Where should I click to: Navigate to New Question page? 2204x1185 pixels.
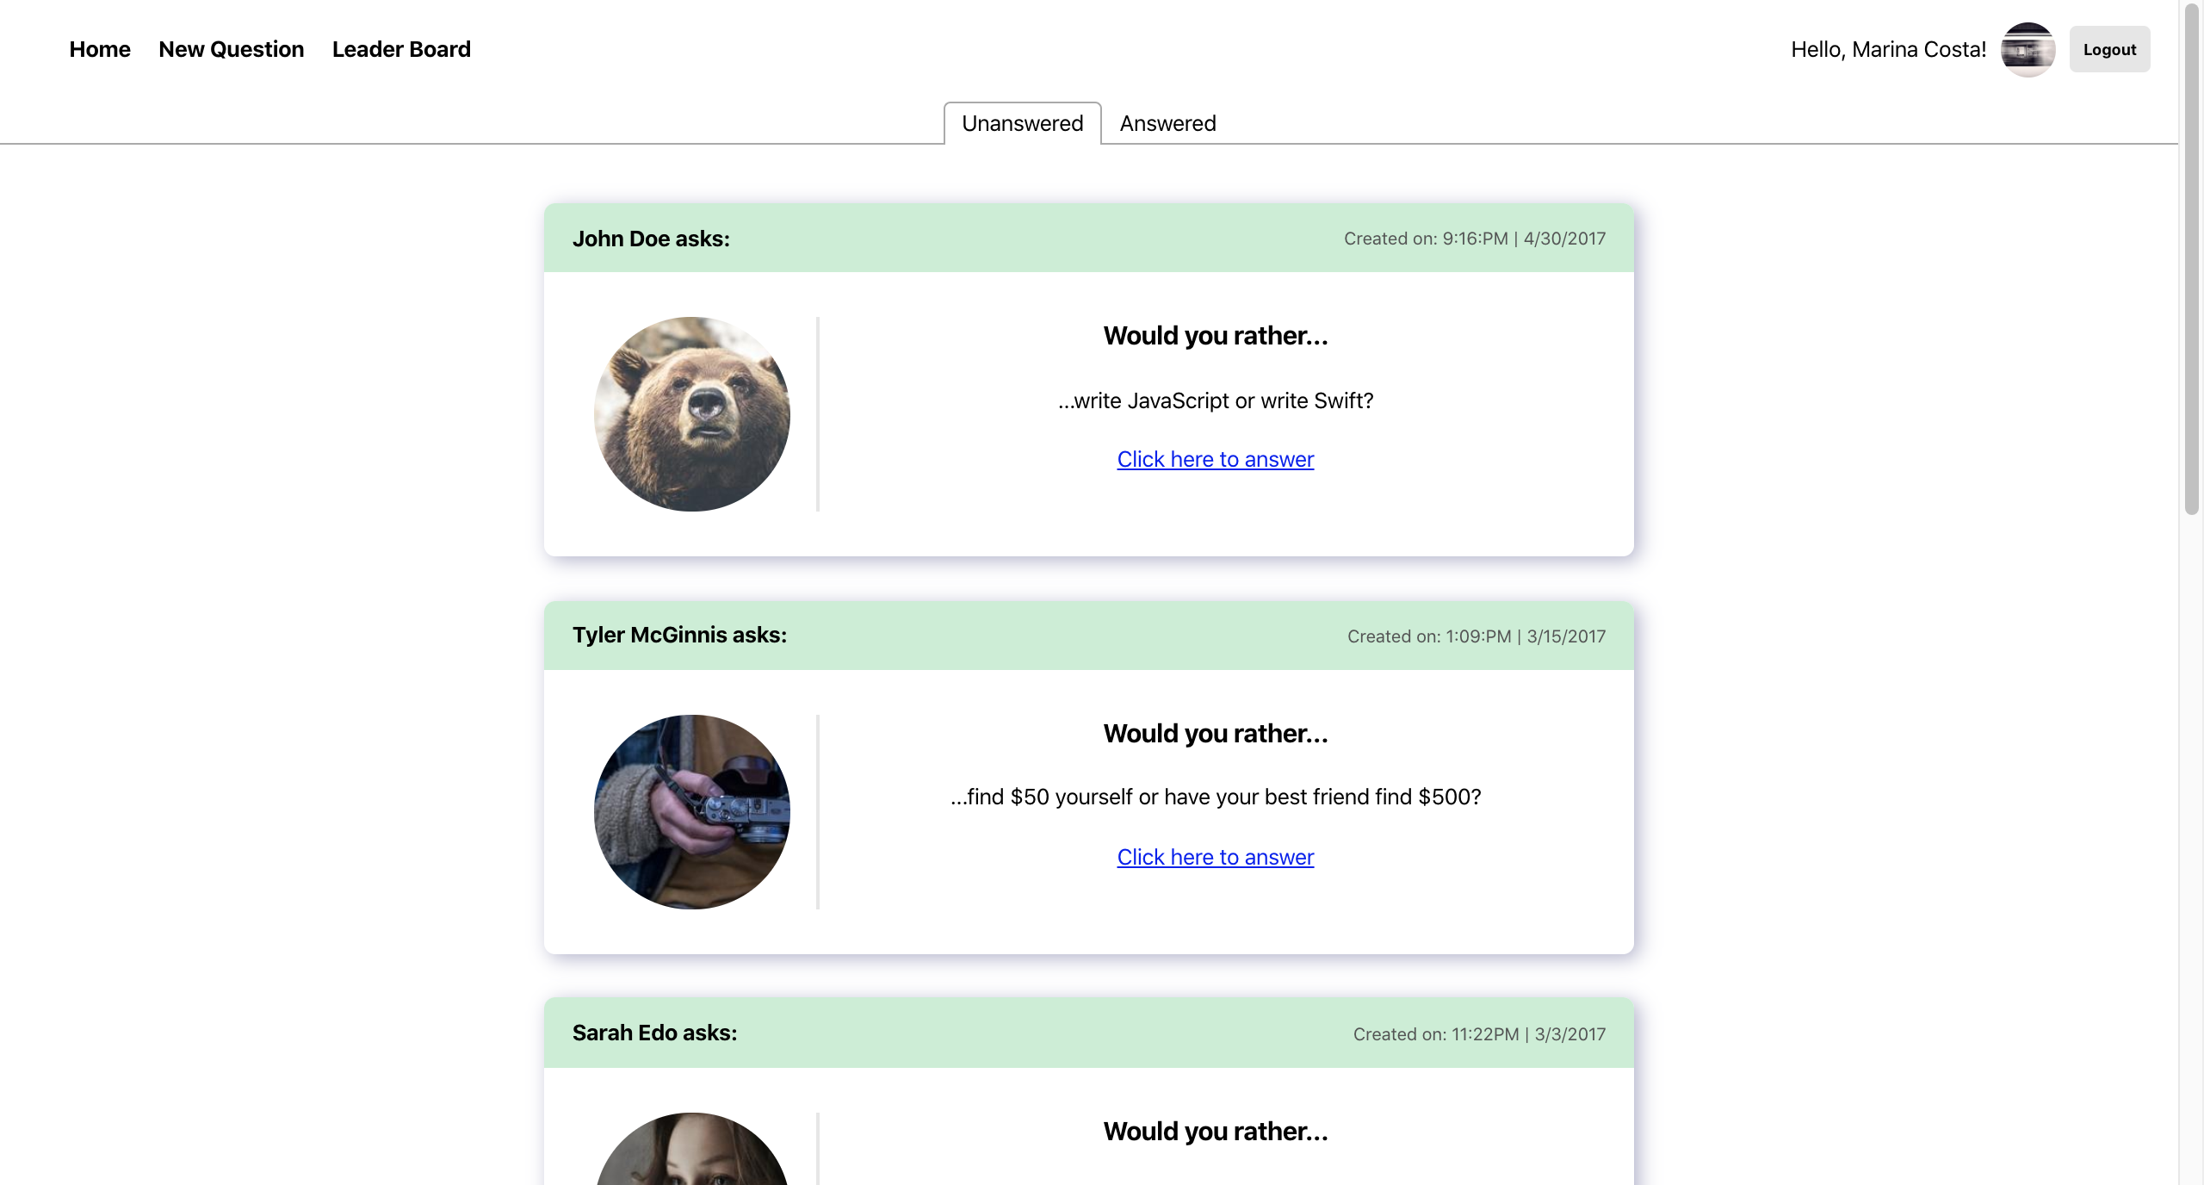click(230, 49)
